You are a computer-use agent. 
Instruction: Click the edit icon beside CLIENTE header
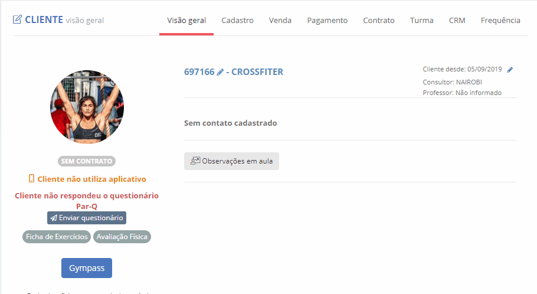tap(17, 19)
